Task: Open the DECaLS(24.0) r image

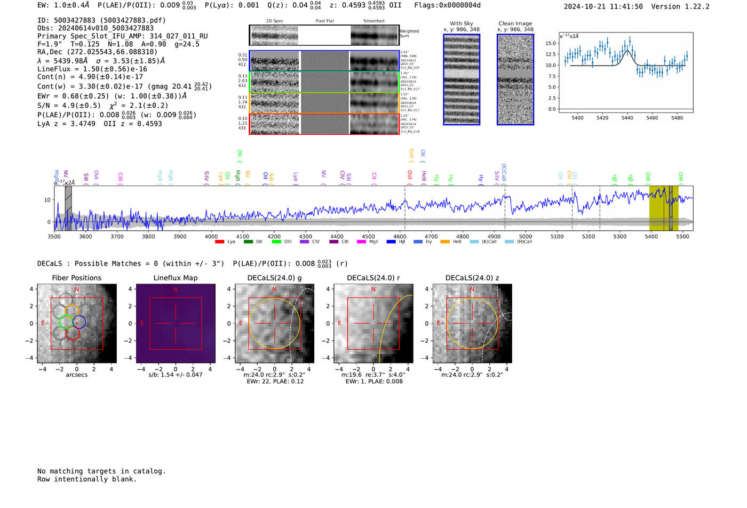Action: pyautogui.click(x=373, y=324)
